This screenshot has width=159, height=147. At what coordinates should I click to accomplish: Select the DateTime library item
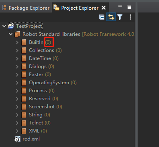tap(40, 58)
